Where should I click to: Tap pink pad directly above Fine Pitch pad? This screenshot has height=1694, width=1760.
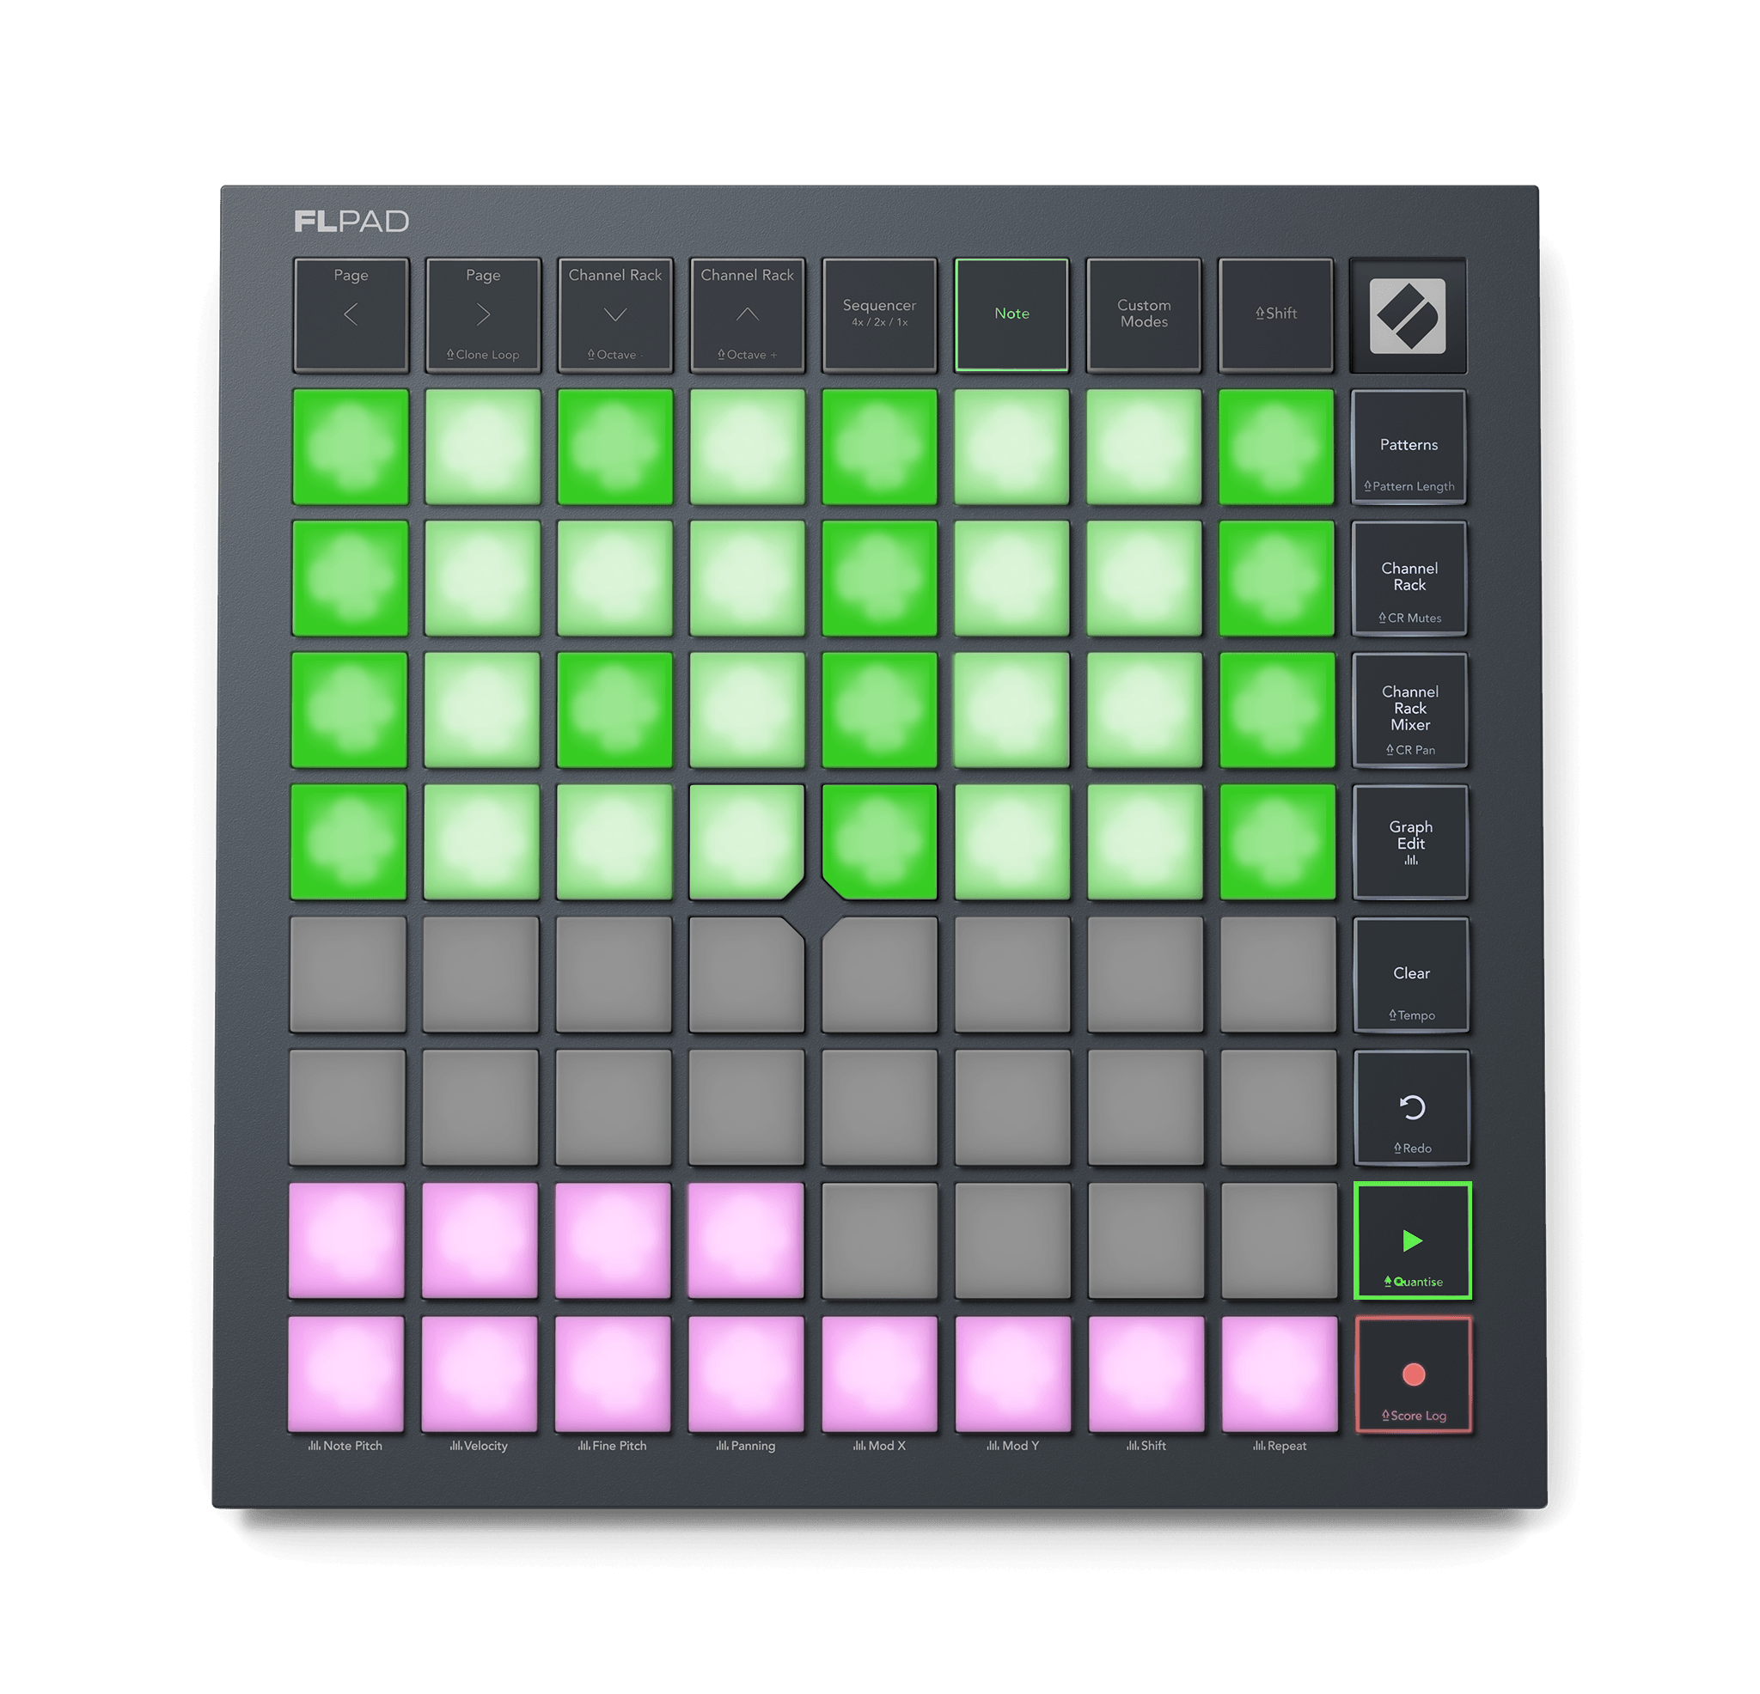click(x=614, y=1240)
